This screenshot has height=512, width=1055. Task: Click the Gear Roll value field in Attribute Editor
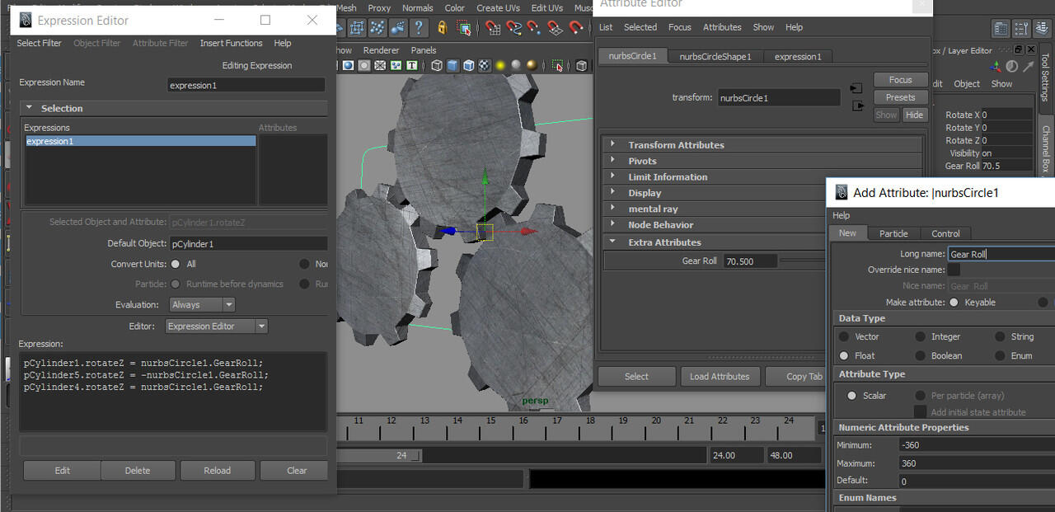click(x=750, y=261)
